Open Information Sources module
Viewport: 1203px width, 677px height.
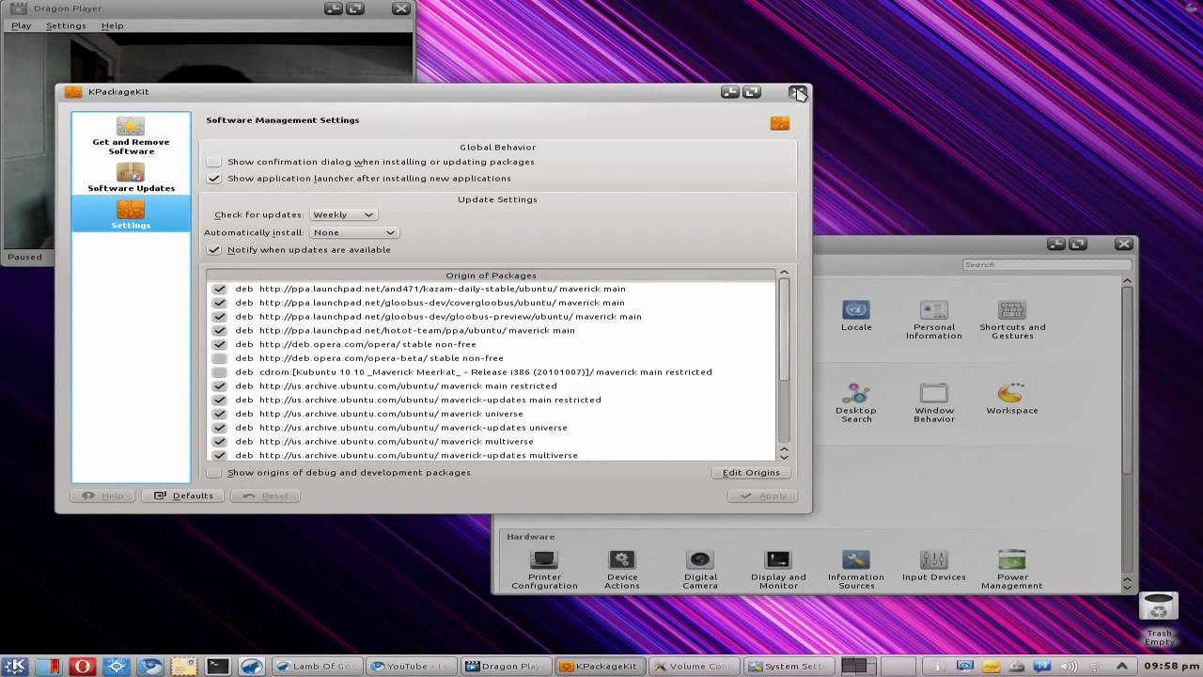pyautogui.click(x=856, y=570)
